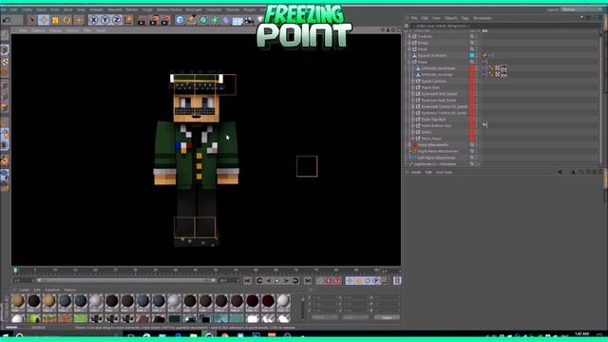The width and height of the screenshot is (608, 342).
Task: Add a Camera object
Action: (x=249, y=20)
